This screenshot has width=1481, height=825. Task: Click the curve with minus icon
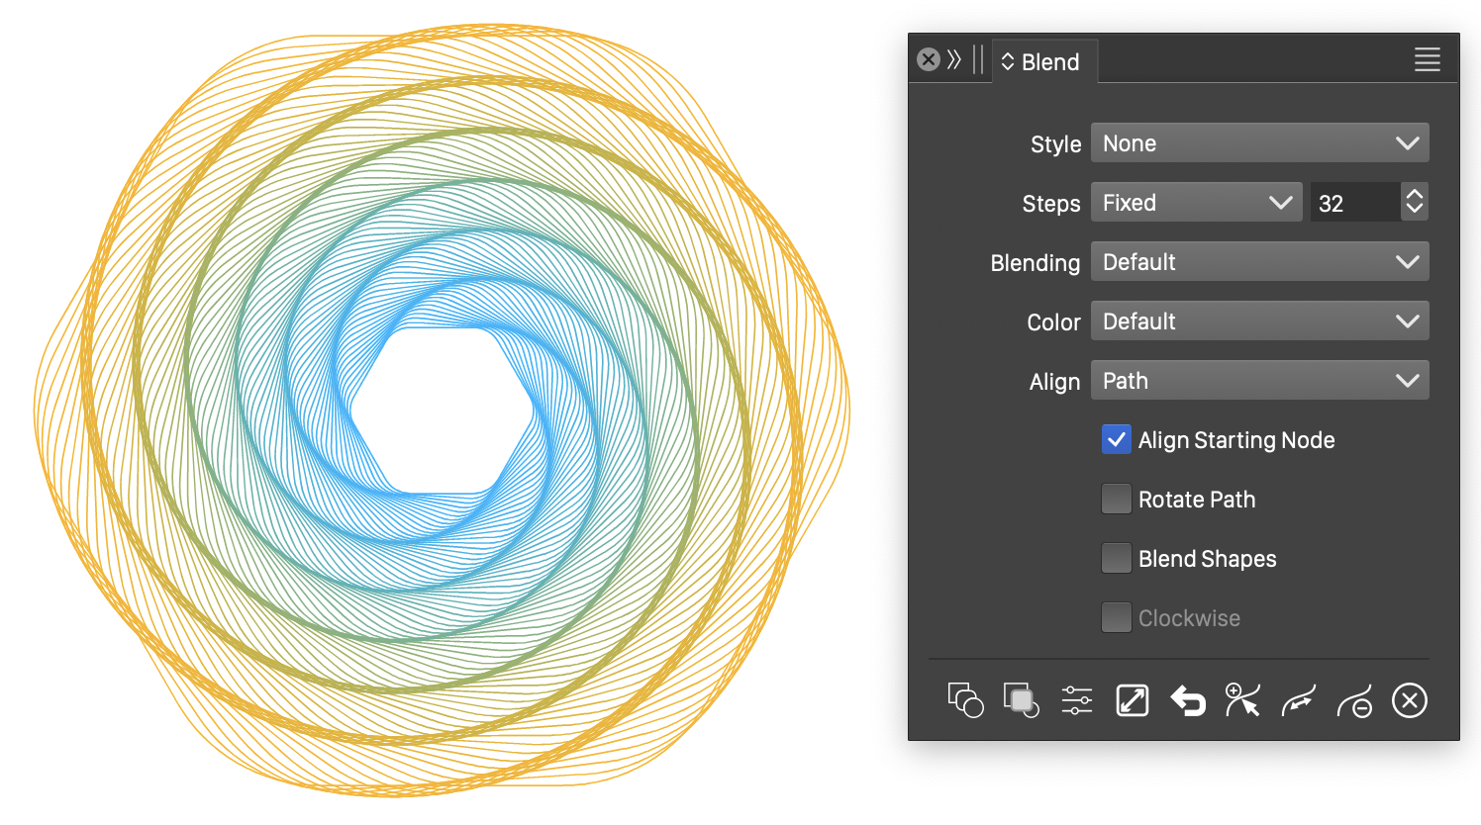1354,701
